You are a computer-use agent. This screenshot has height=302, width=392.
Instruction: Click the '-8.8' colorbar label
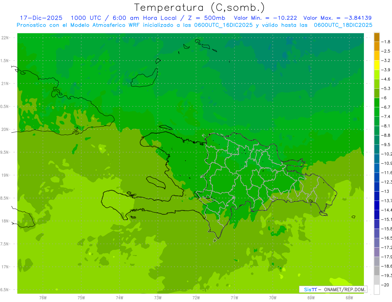tap(386, 135)
